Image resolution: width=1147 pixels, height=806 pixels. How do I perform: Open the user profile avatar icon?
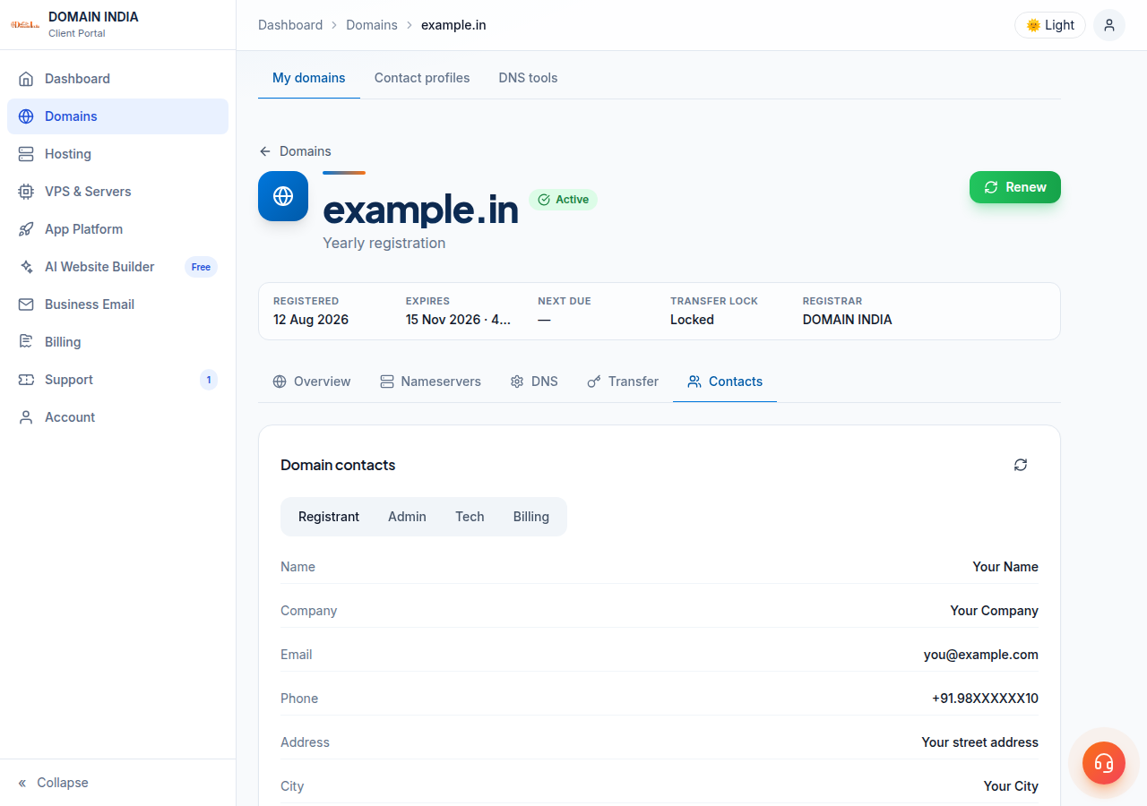pyautogui.click(x=1109, y=25)
